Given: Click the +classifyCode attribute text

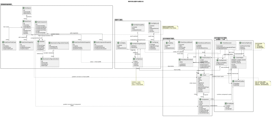Looking at the screenshot, I should pos(53,46).
